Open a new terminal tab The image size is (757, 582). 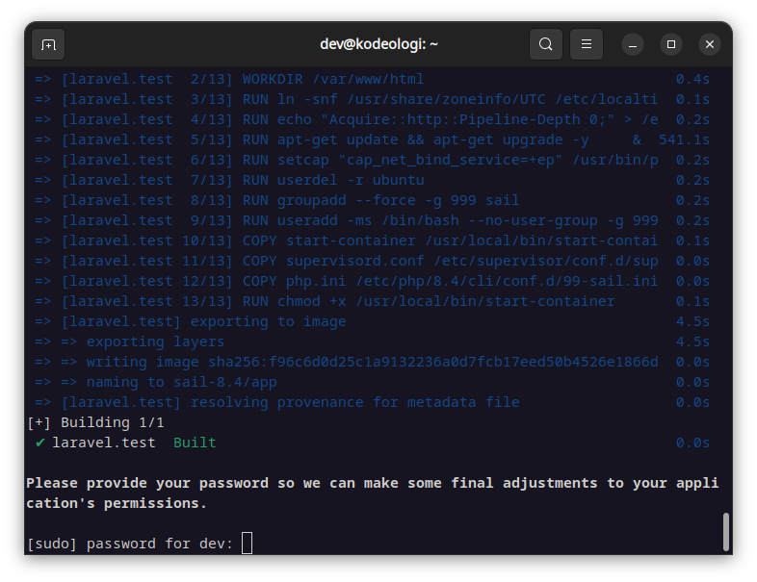coord(48,44)
